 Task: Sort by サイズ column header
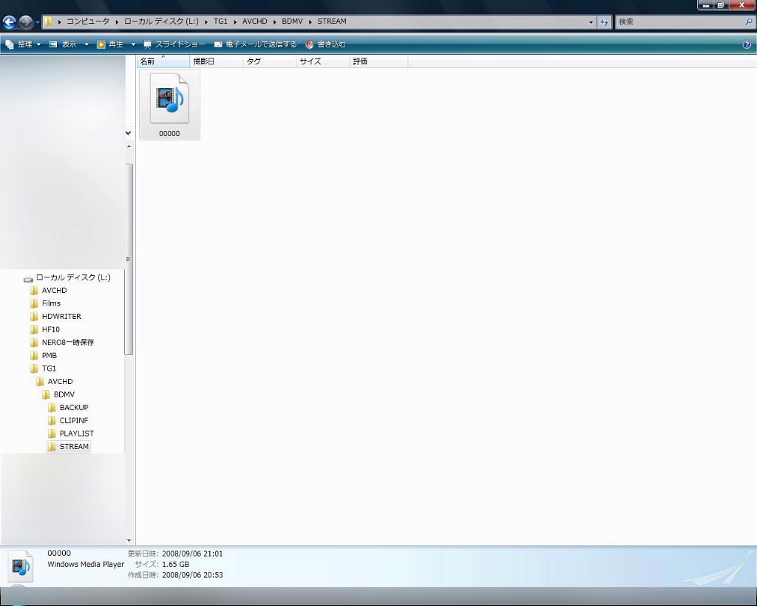[322, 61]
